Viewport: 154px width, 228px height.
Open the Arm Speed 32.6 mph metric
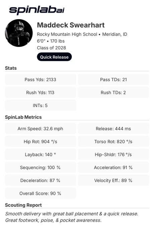(x=41, y=128)
